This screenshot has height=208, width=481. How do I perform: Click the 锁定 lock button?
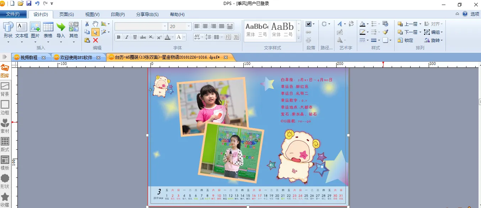(x=406, y=40)
